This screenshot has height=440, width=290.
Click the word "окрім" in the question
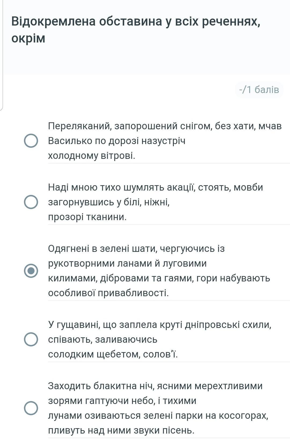[x=28, y=38]
